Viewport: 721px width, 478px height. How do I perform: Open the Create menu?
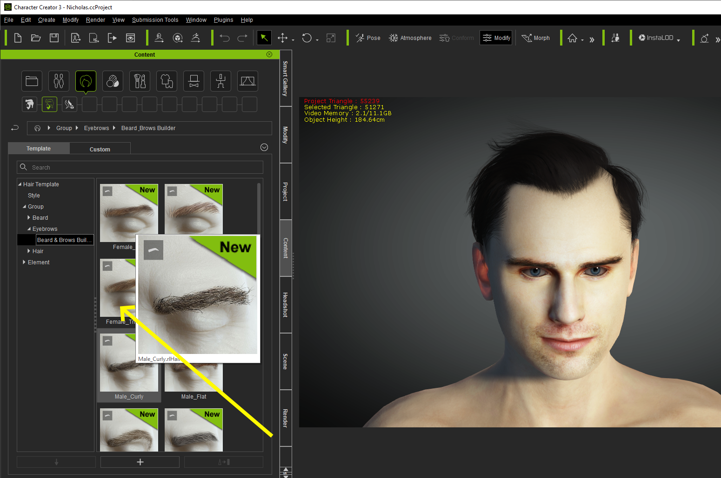click(47, 20)
